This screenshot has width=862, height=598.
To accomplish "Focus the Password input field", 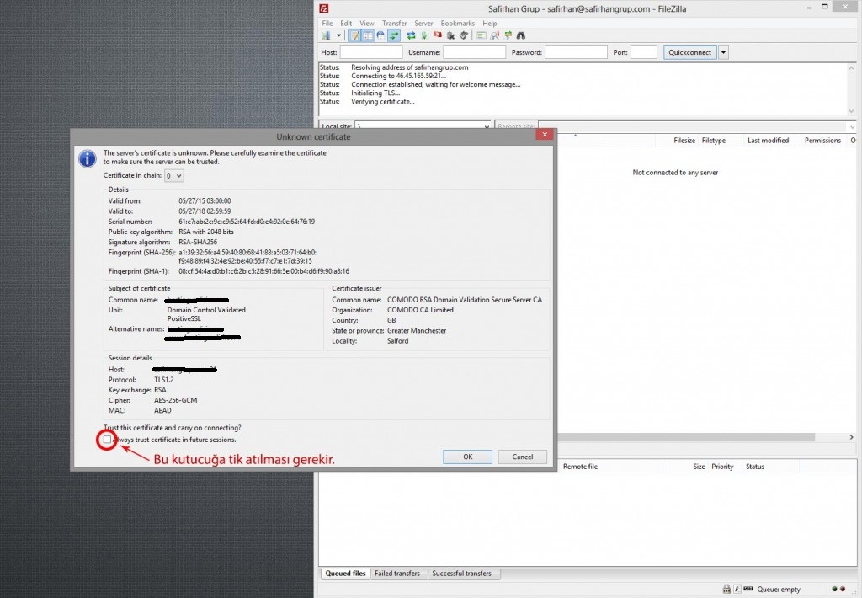I will 576,53.
